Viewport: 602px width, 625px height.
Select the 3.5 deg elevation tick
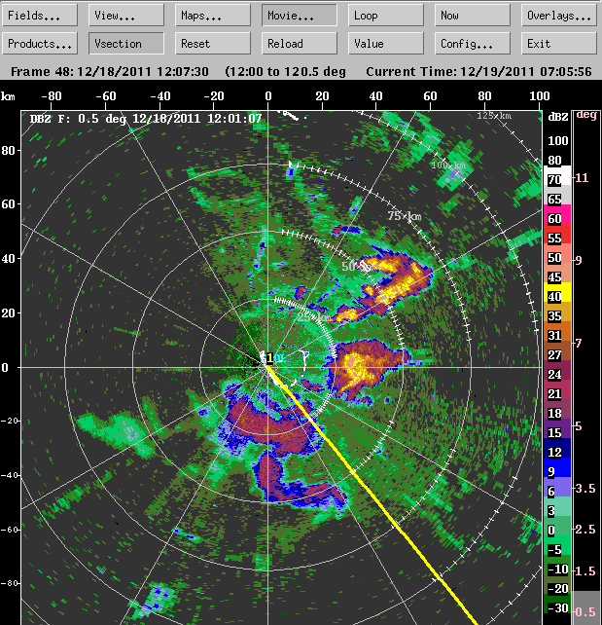click(584, 489)
